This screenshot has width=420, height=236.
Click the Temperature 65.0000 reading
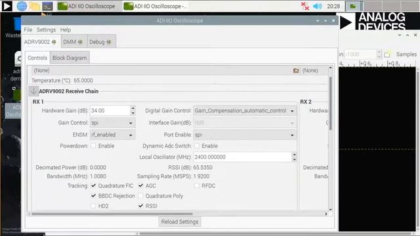[x=83, y=81]
